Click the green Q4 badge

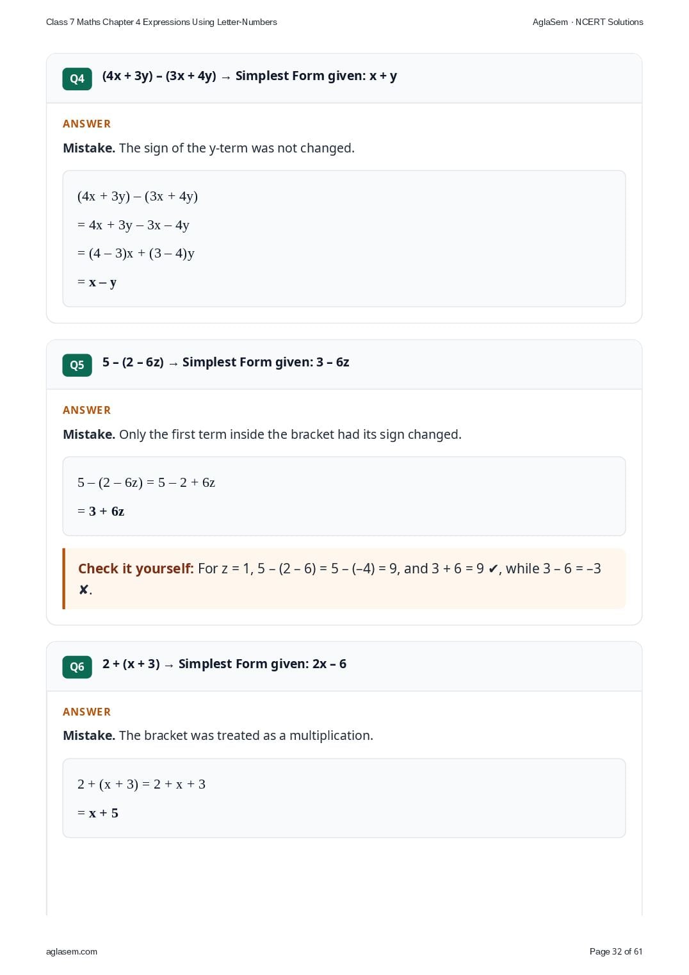click(77, 79)
